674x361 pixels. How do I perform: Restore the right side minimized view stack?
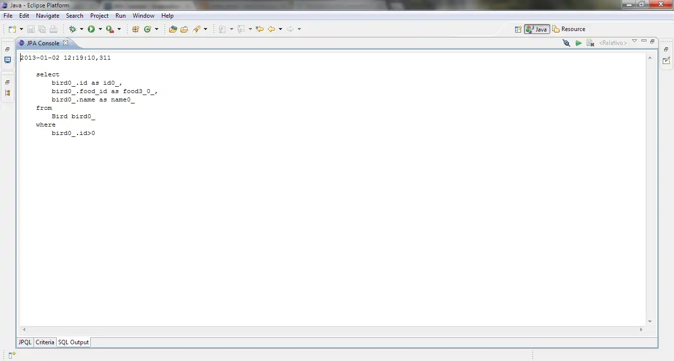click(666, 50)
